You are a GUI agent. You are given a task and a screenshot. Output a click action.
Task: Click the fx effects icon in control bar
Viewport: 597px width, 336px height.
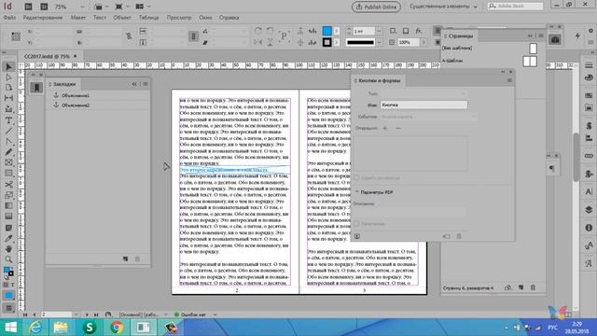click(419, 31)
